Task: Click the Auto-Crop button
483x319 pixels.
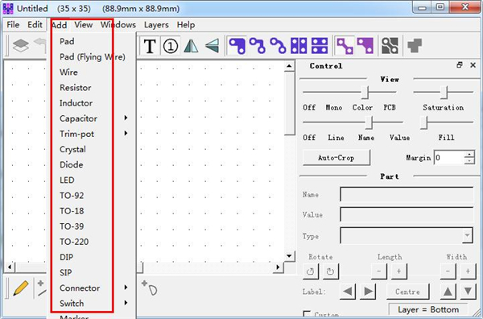Action: [336, 158]
